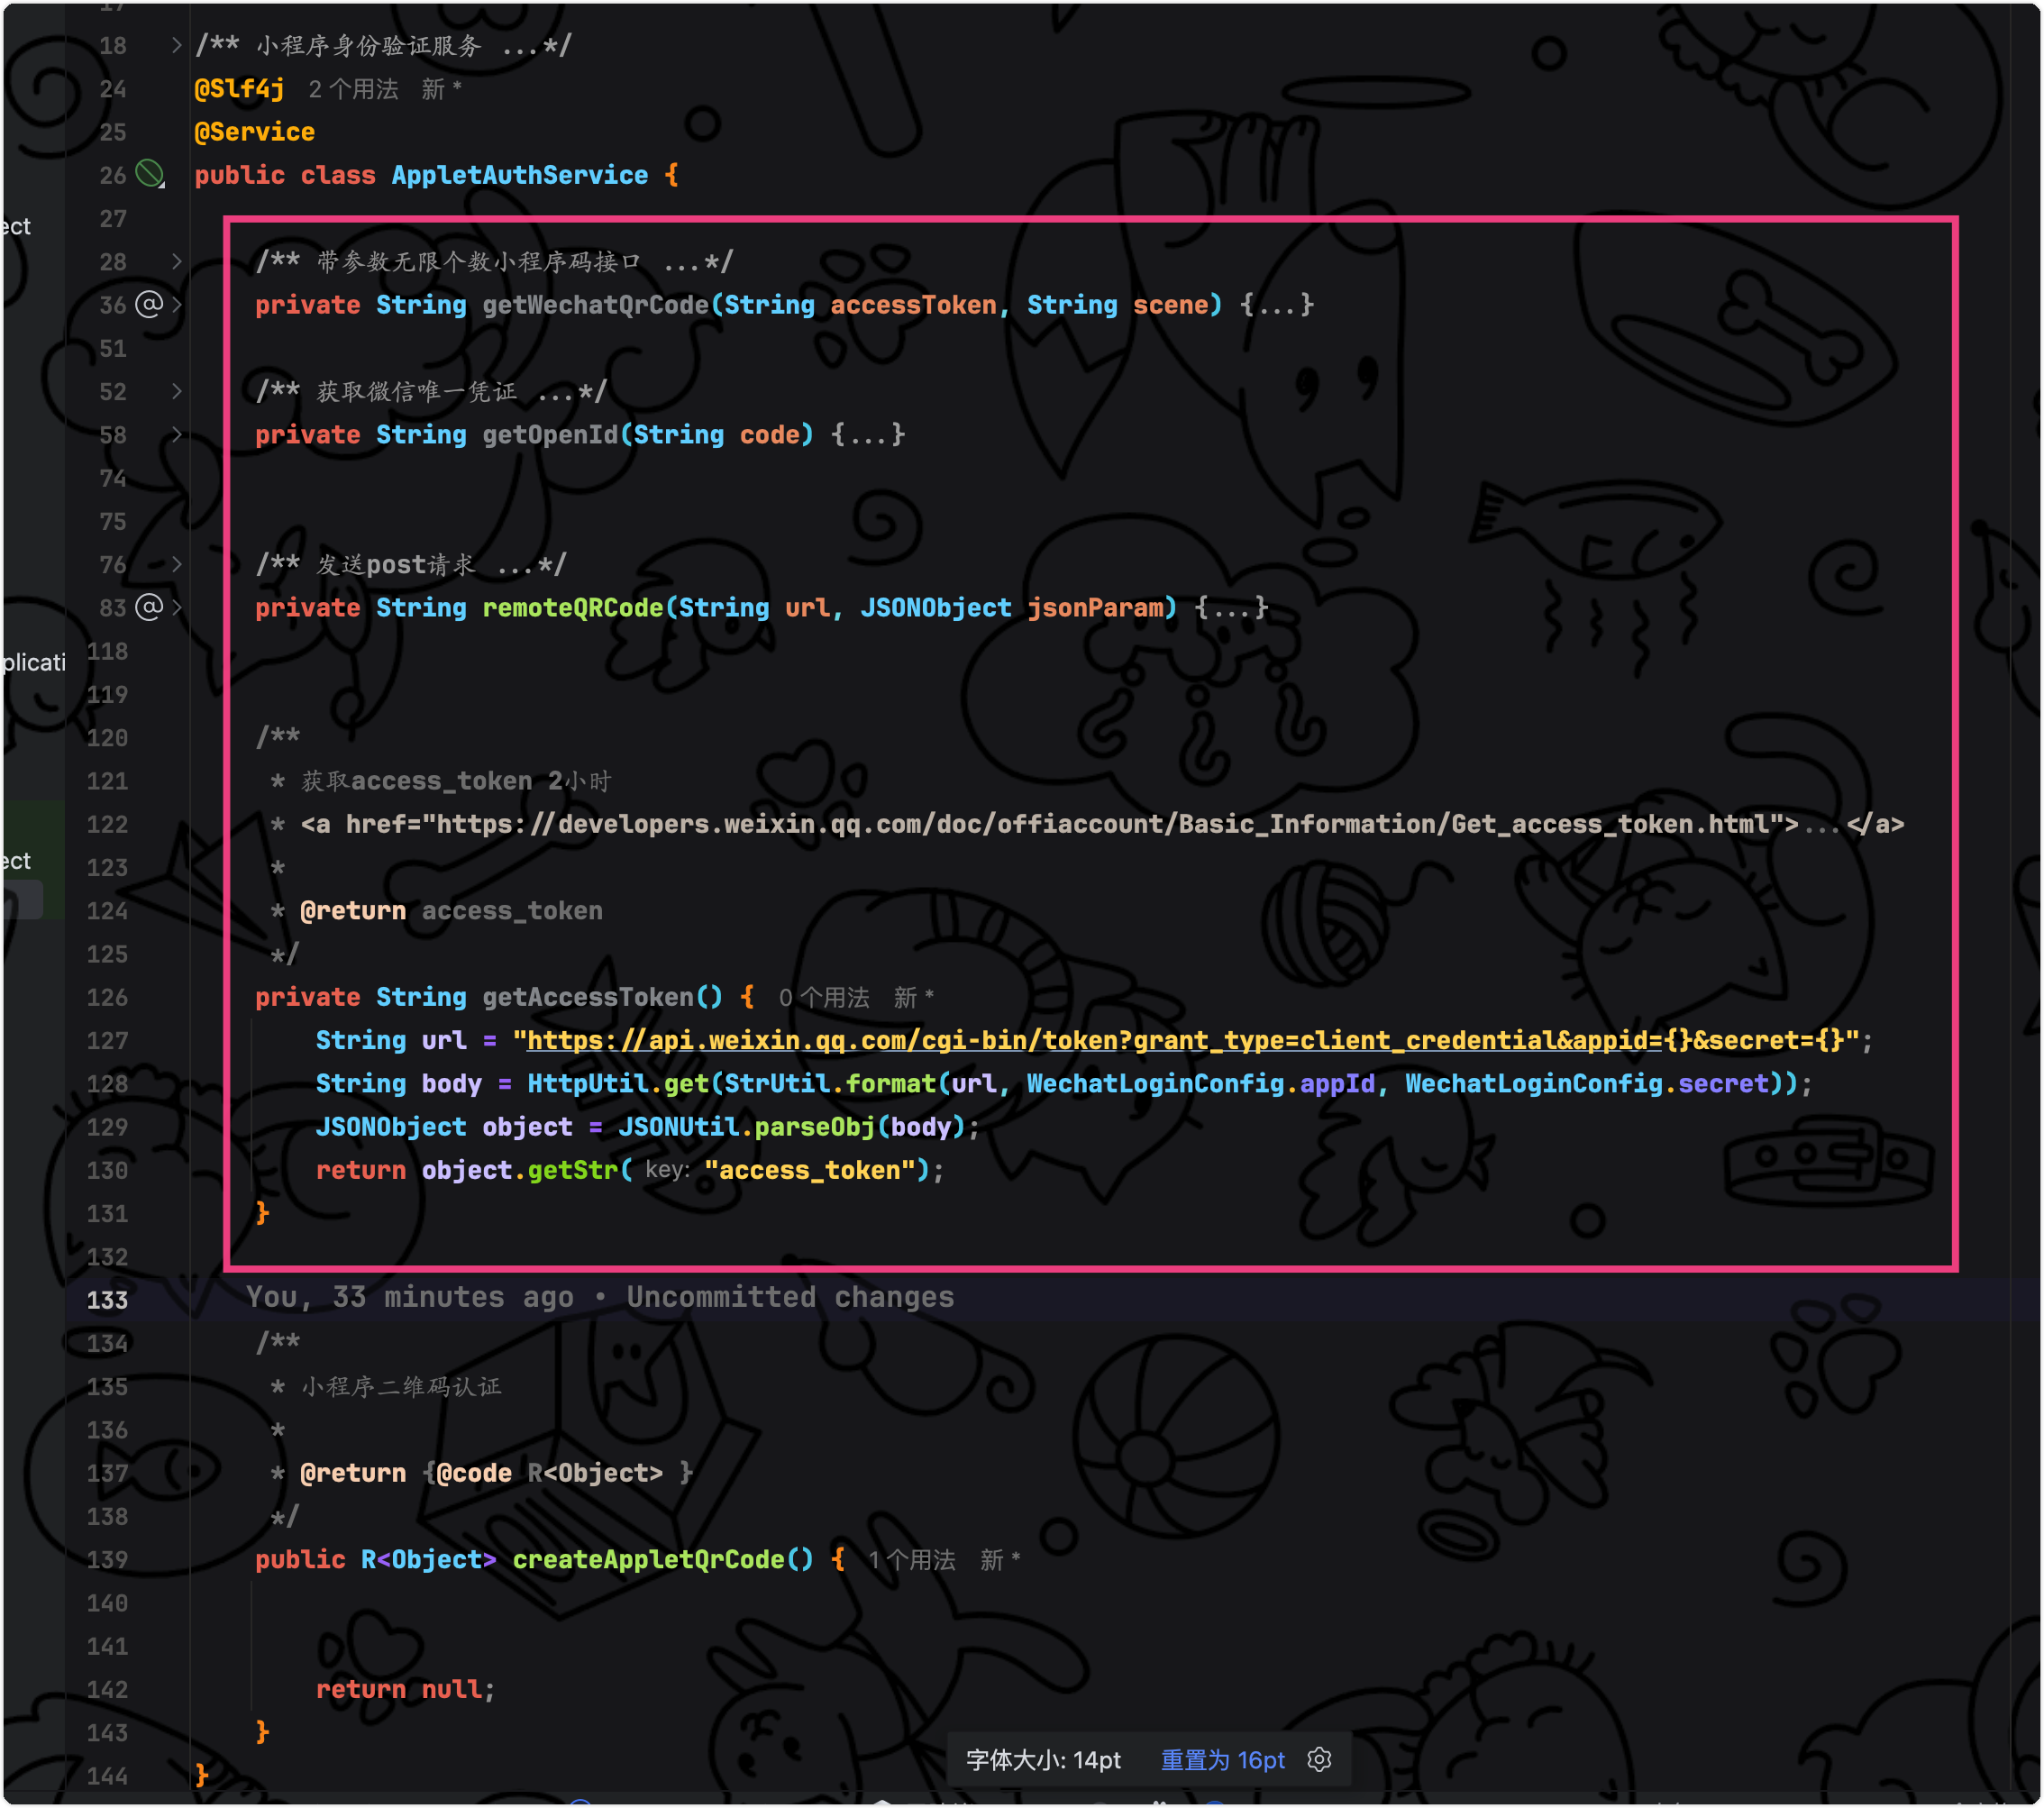Reset font size to 16pt
Image resolution: width=2044 pixels, height=1808 pixels.
coord(1222,1760)
